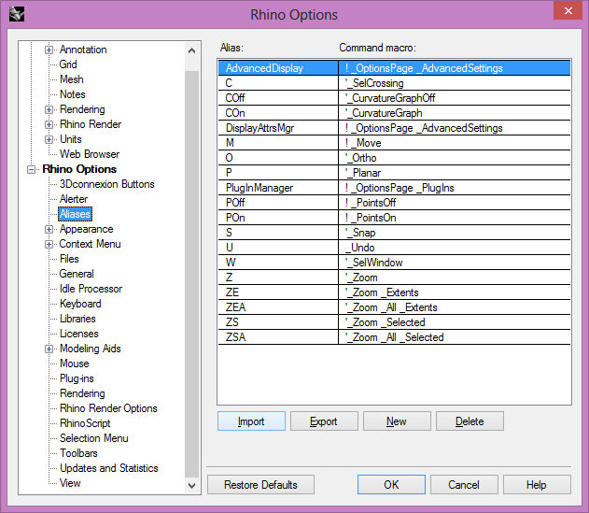Open the Keyboard options page
The height and width of the screenshot is (513, 589).
pos(80,304)
